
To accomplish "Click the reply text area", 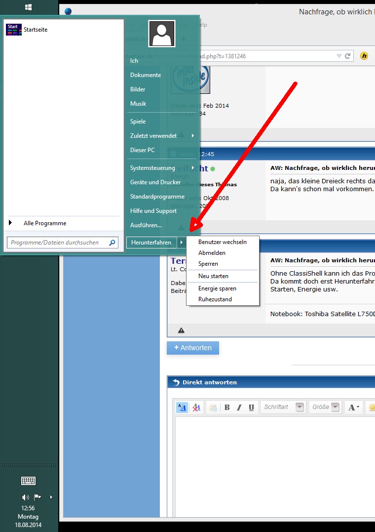I will click(275, 466).
